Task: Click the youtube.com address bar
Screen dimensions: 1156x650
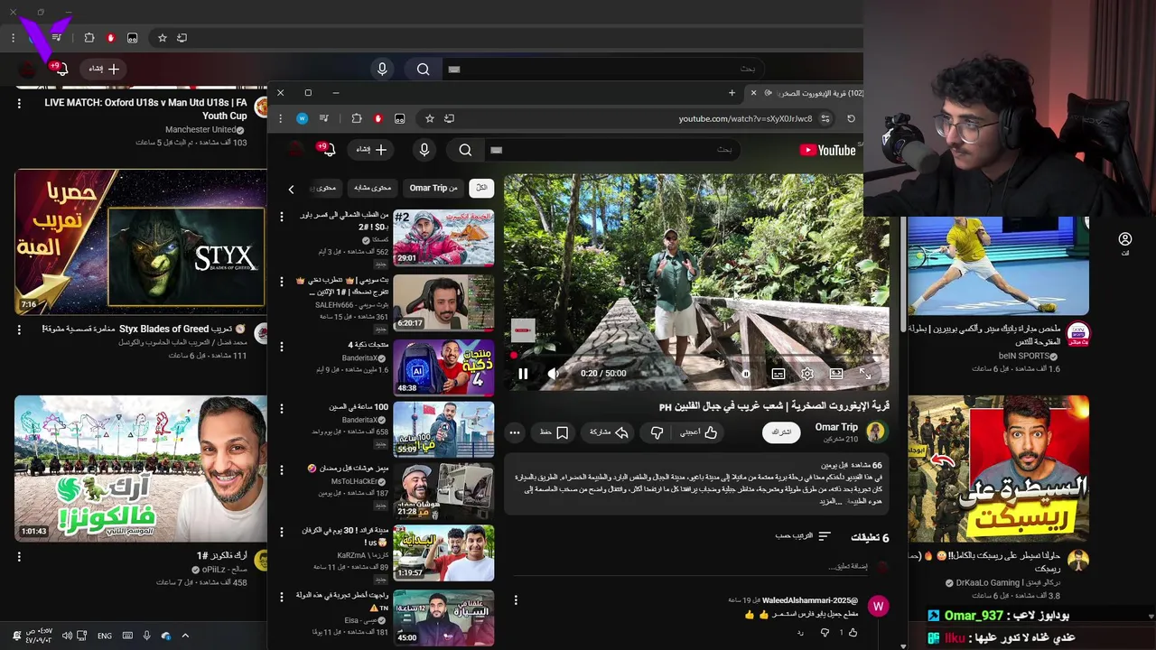Action: (745, 118)
